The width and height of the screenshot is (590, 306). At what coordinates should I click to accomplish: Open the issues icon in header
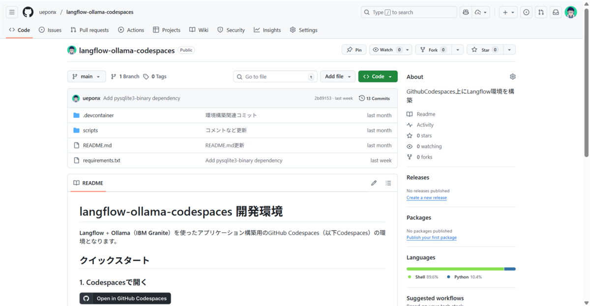(x=526, y=12)
